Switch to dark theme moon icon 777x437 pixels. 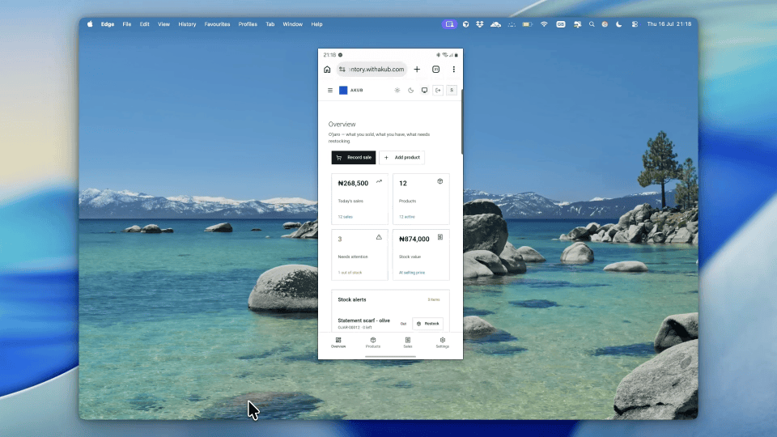coord(411,90)
